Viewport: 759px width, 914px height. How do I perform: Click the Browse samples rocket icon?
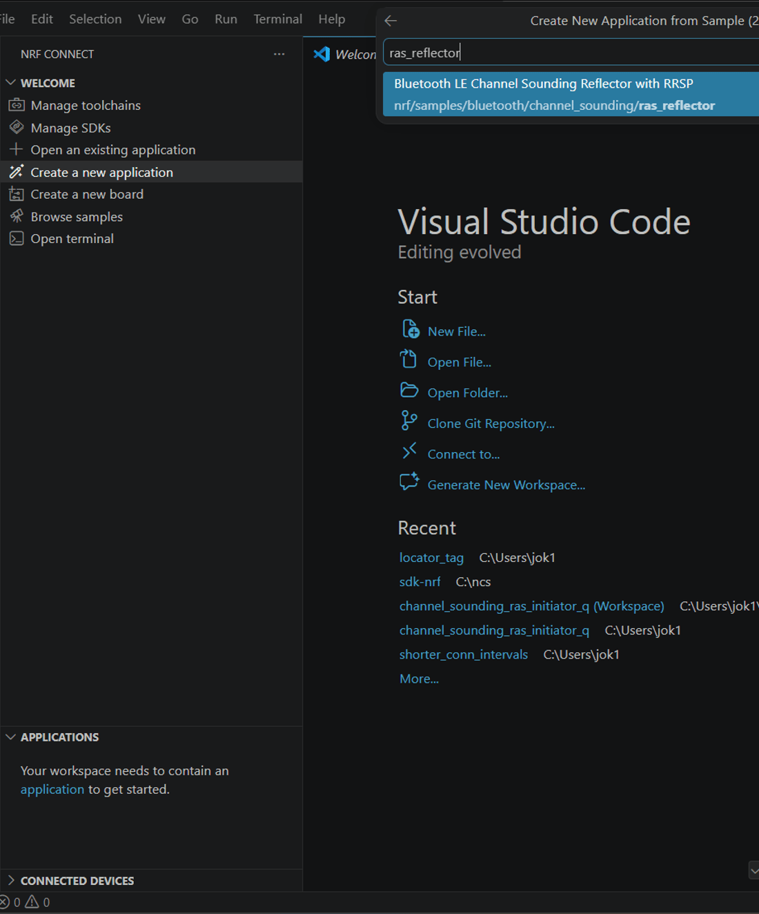(x=17, y=216)
